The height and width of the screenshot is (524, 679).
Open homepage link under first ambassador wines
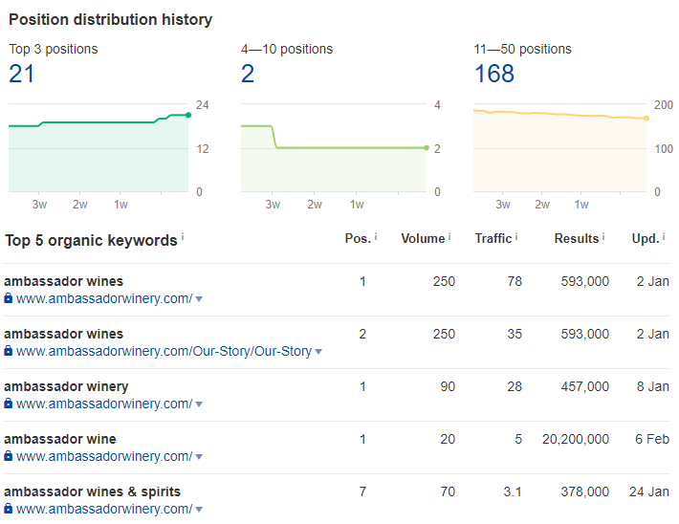pos(104,298)
